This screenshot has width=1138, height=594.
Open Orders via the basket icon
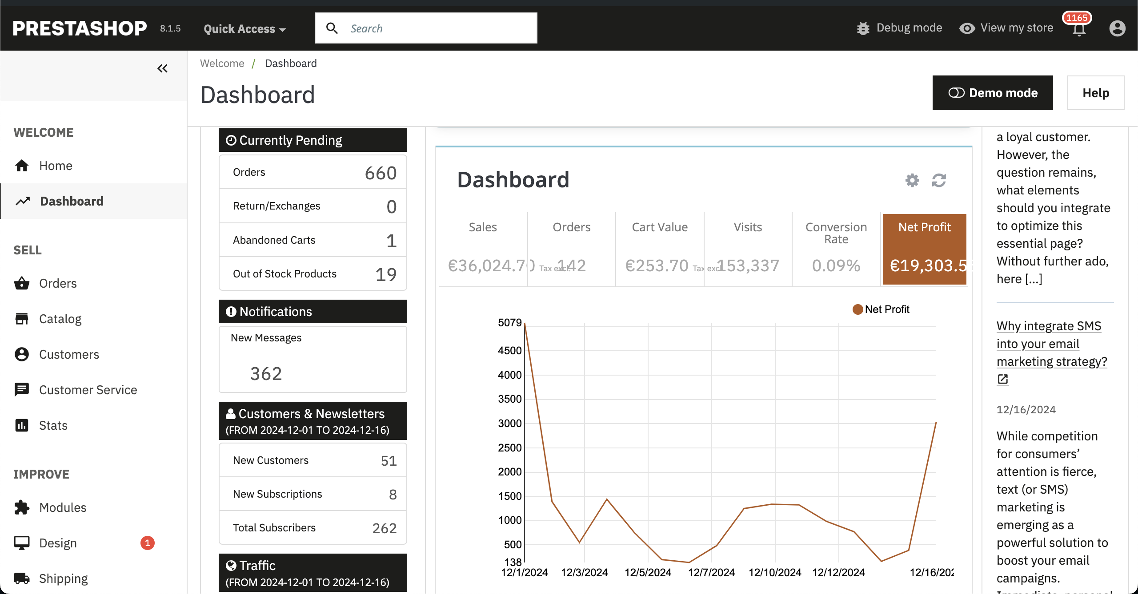pyautogui.click(x=22, y=283)
